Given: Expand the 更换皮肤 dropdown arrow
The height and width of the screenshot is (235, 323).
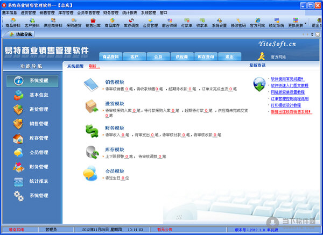Looking at the screenshot, I should tap(305, 23).
